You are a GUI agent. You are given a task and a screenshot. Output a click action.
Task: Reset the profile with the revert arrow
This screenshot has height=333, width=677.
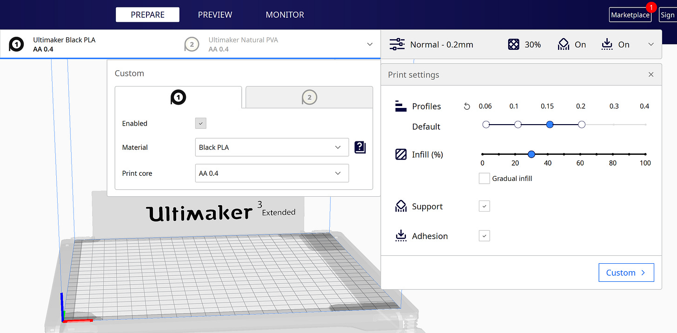coord(467,107)
